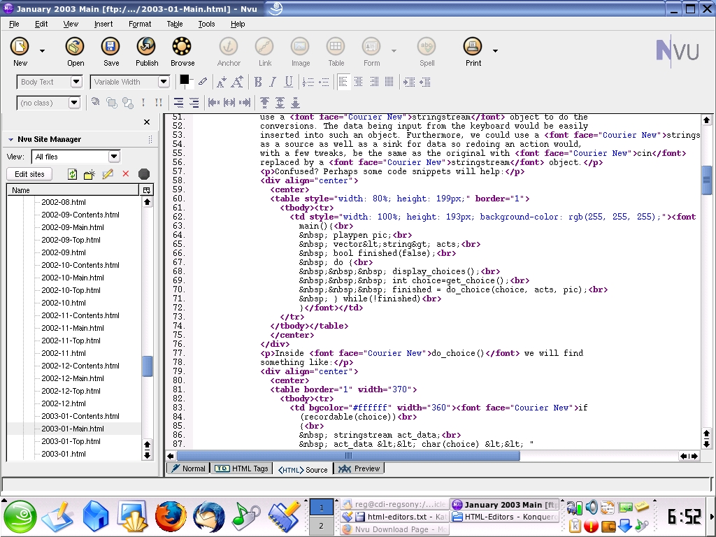Click the red delete X icon
The width and height of the screenshot is (716, 537).
(126, 174)
